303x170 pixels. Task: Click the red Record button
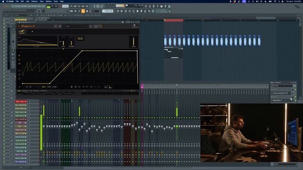click(60, 6)
